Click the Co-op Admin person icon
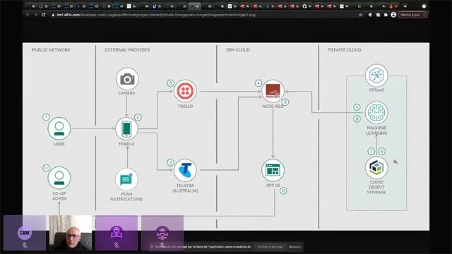Image resolution: width=452 pixels, height=254 pixels. click(59, 178)
